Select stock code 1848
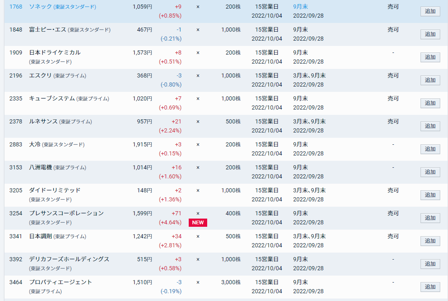Screen dimensions: 448x301 16,30
